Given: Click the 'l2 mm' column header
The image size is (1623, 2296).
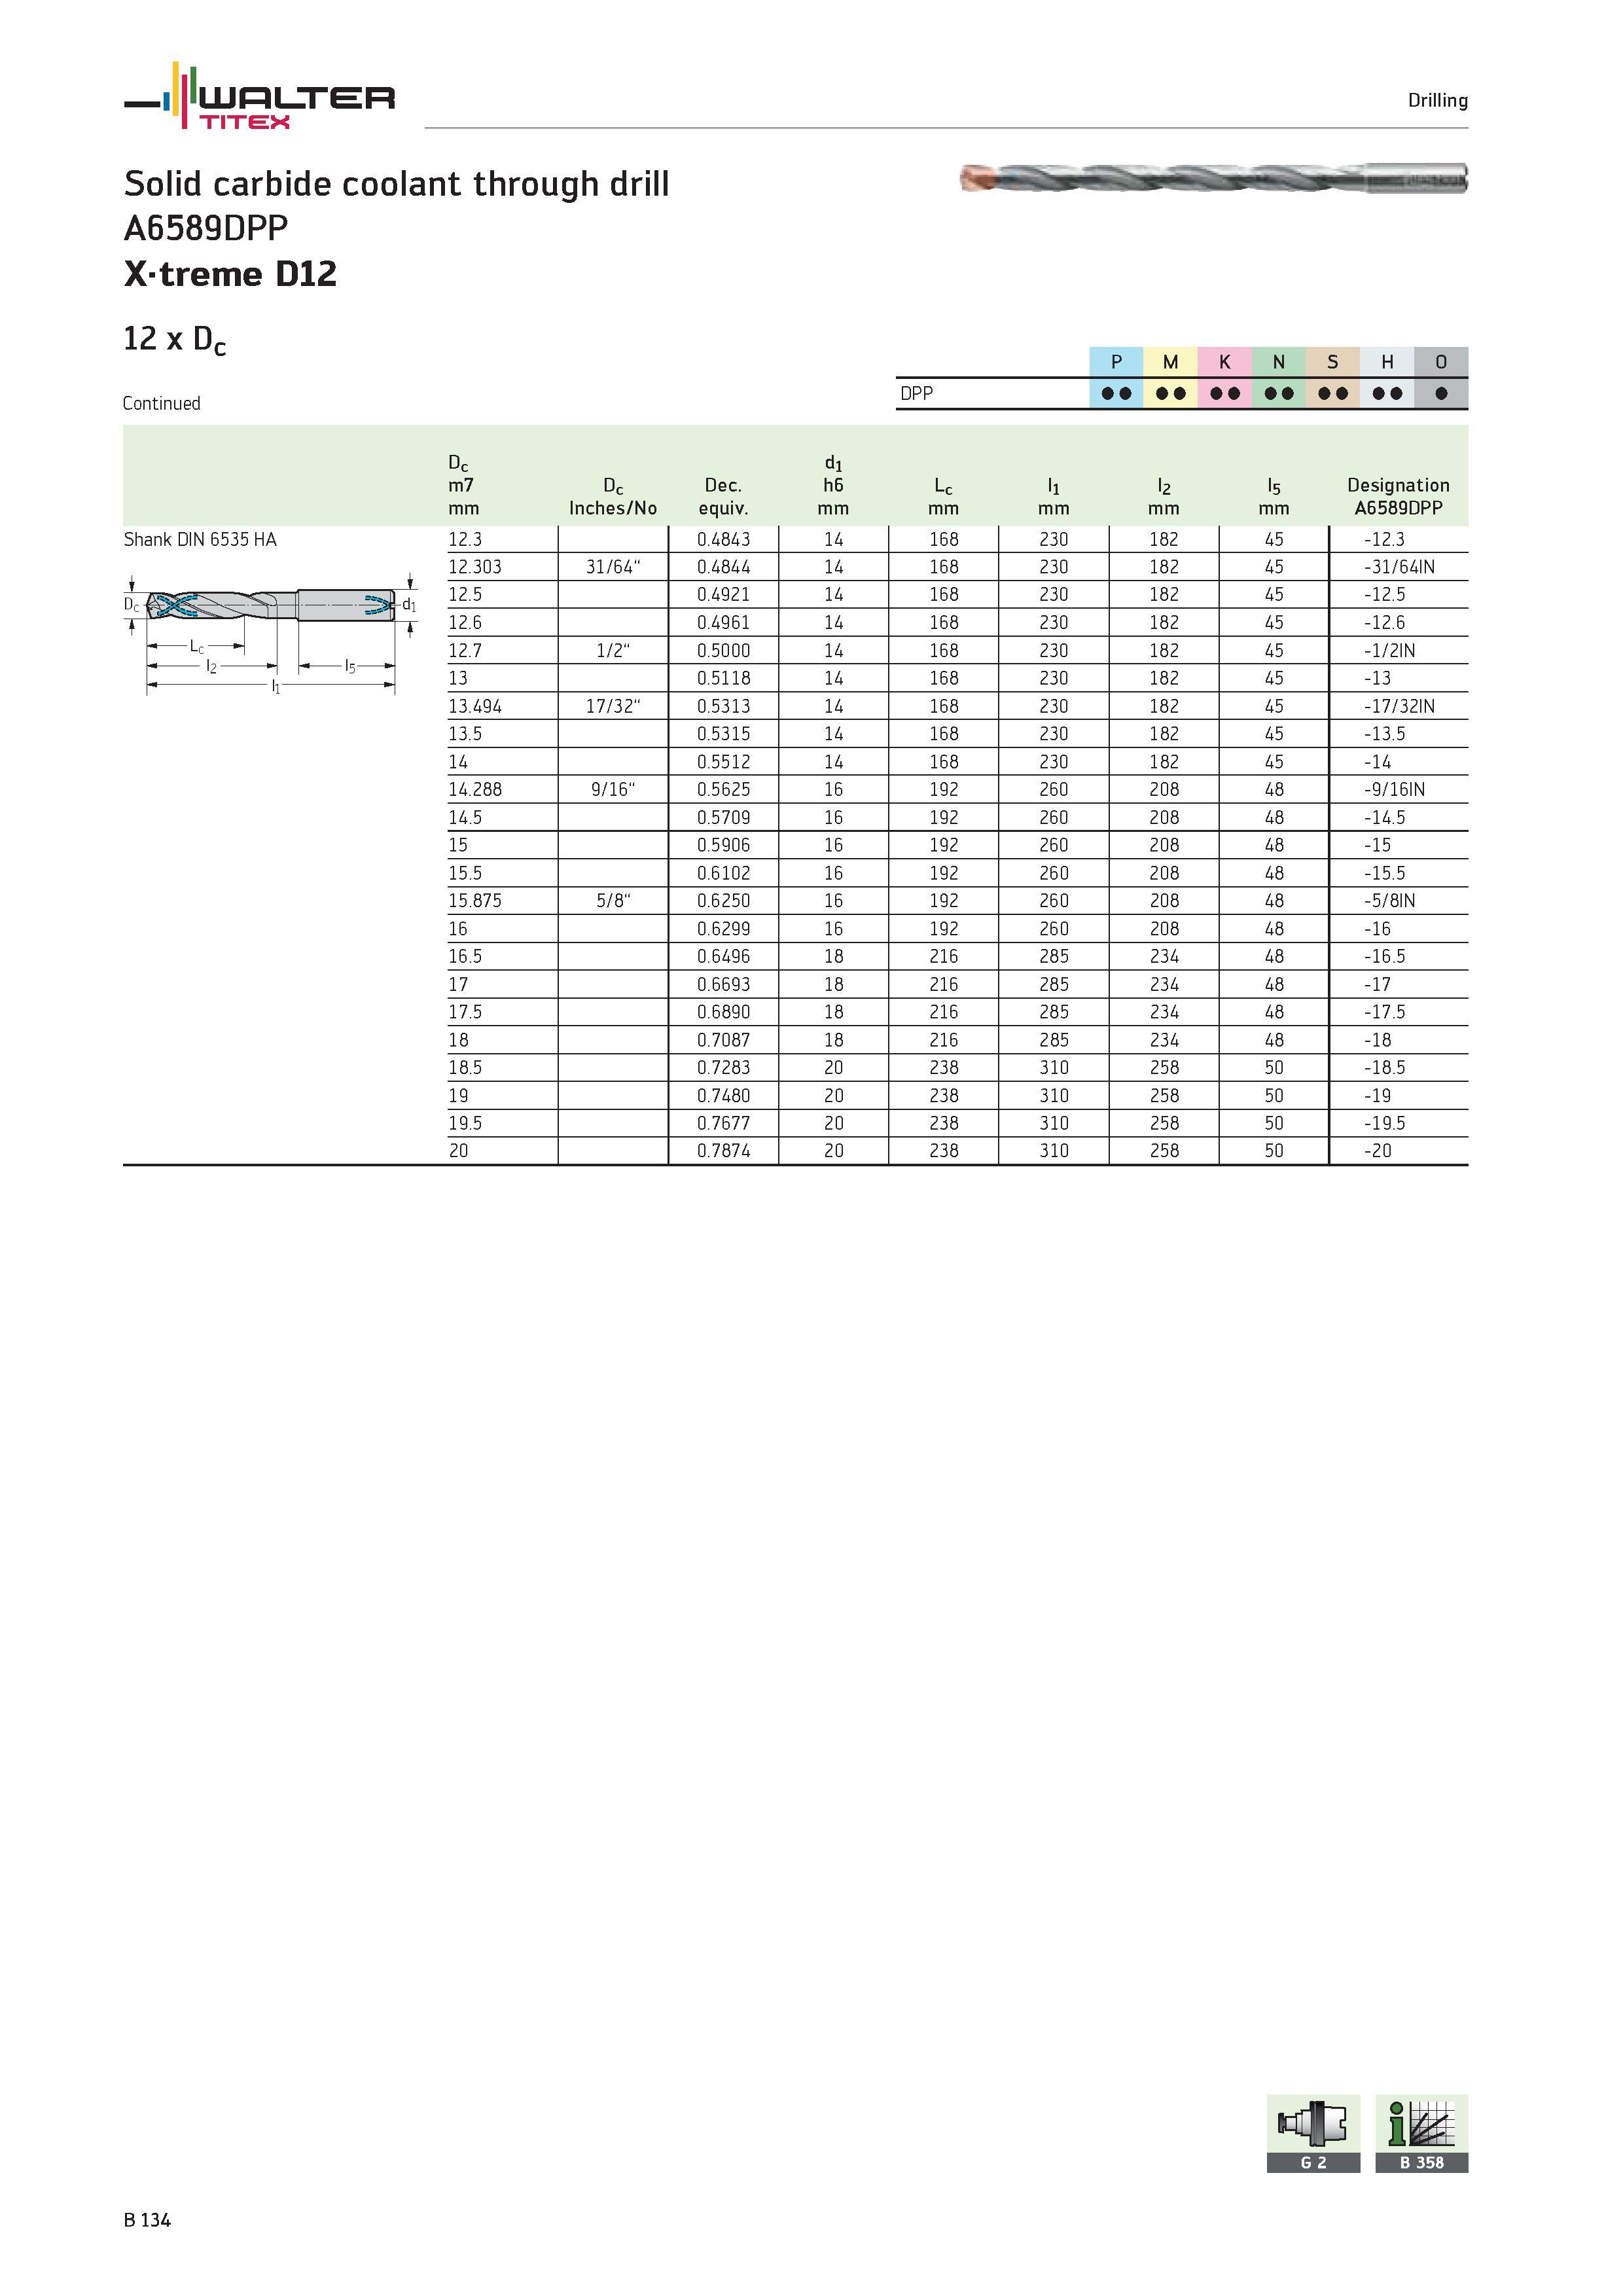Looking at the screenshot, I should tap(1163, 497).
